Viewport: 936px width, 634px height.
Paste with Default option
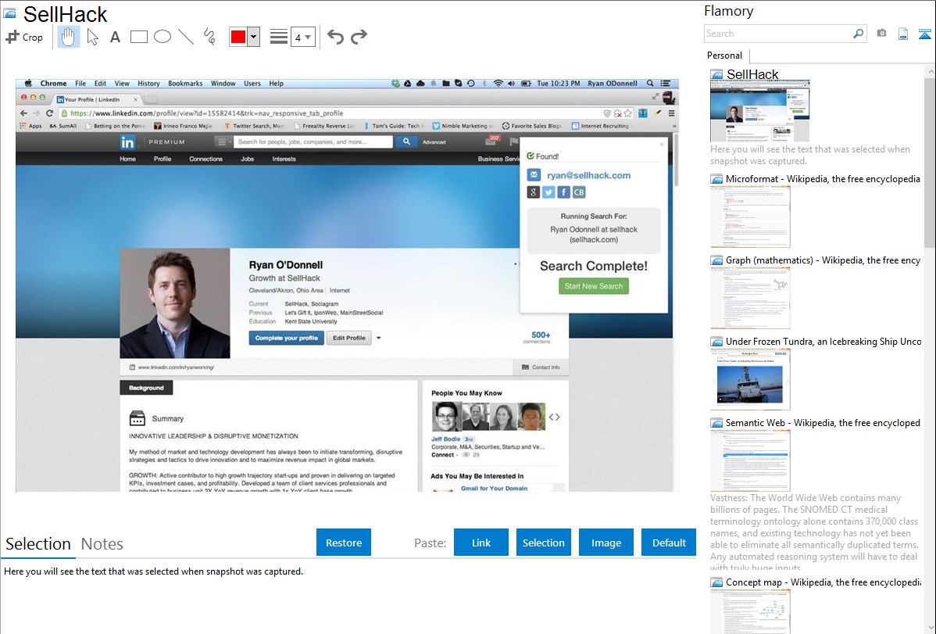pos(669,543)
